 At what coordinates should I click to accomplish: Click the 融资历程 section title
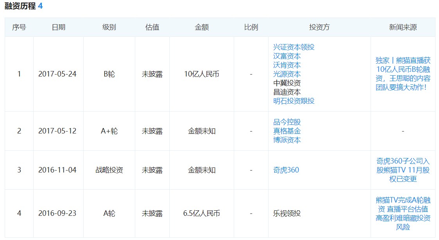[20, 6]
